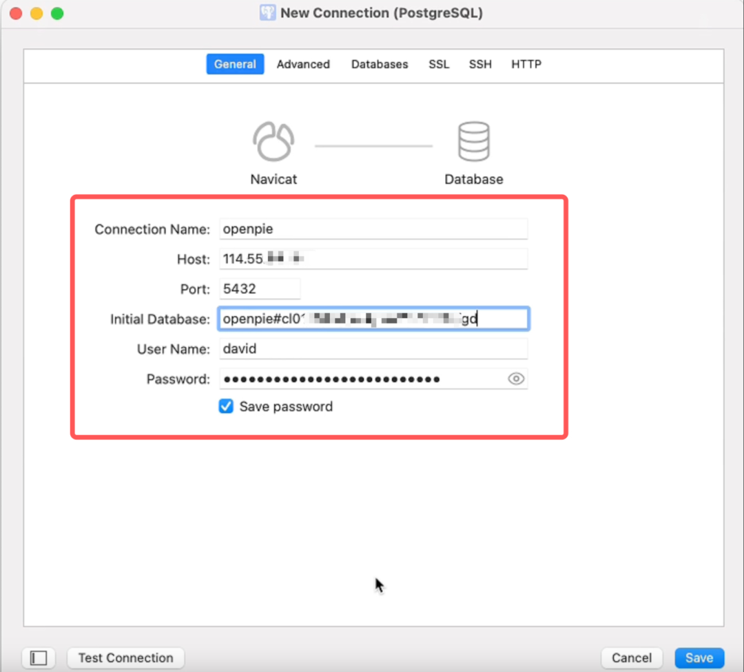
Task: Click into the Host field
Action: (x=373, y=259)
